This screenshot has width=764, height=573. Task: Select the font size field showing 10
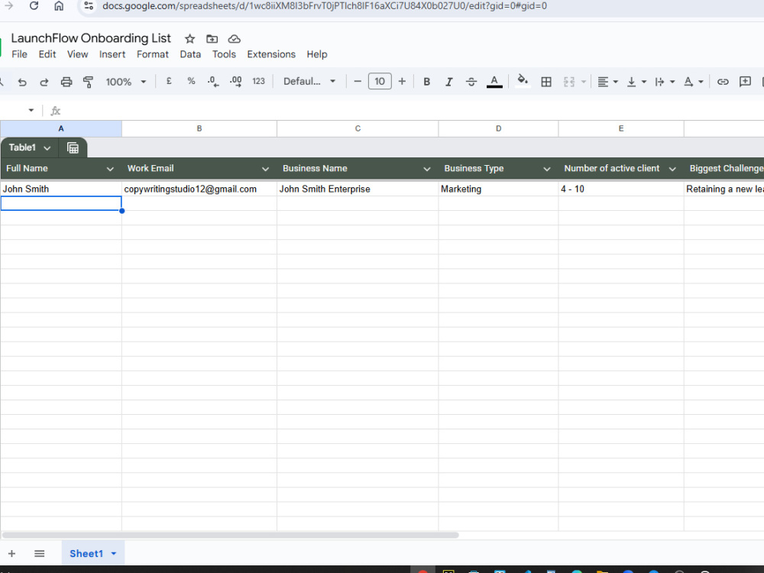tap(380, 82)
